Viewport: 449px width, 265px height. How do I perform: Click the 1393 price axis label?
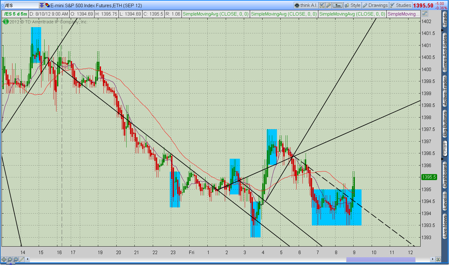(x=426, y=238)
